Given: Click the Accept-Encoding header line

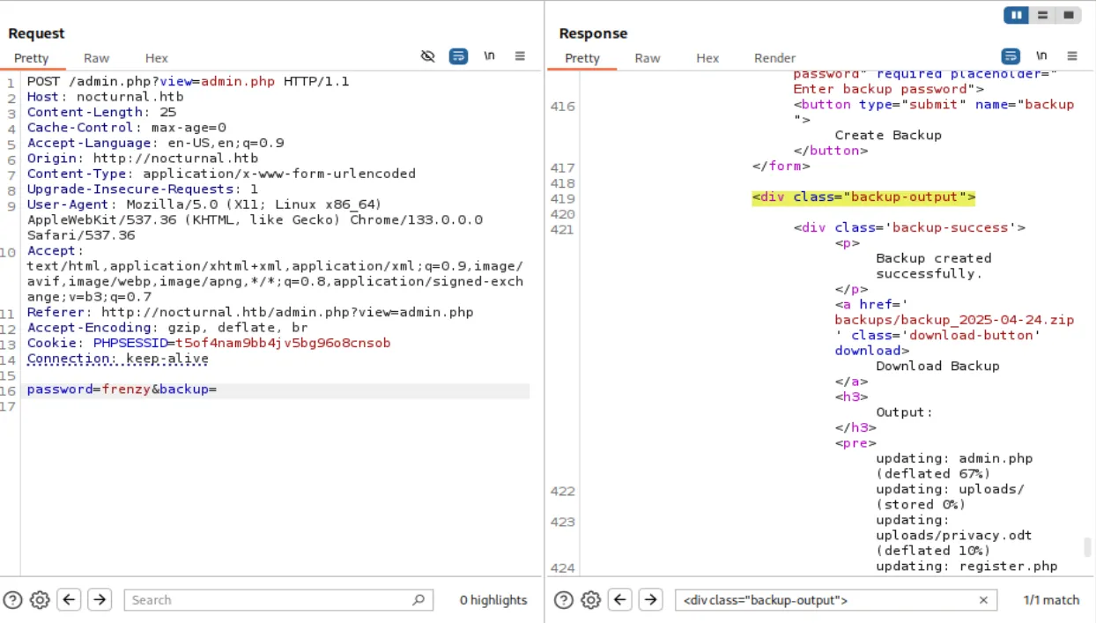Looking at the screenshot, I should point(168,328).
